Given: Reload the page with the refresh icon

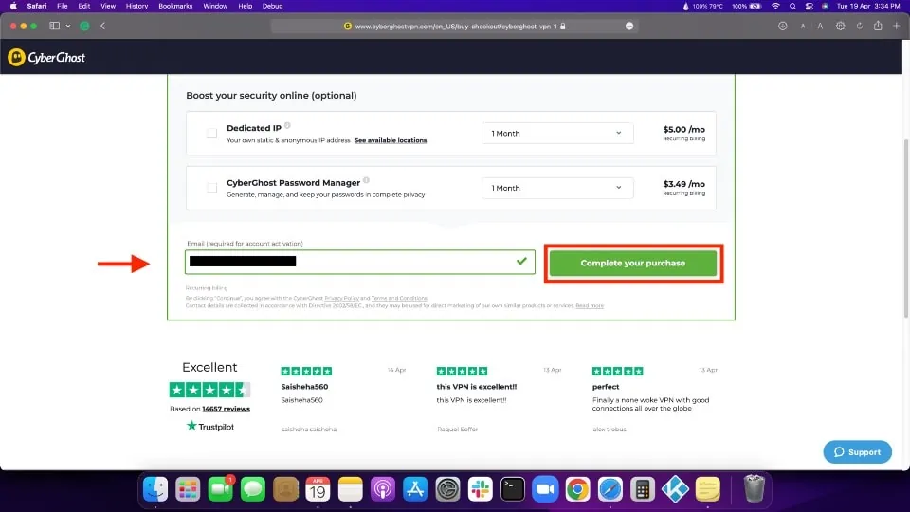Looking at the screenshot, I should click(x=860, y=26).
